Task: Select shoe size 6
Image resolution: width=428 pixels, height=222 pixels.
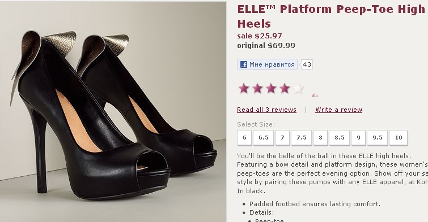Action: pyautogui.click(x=244, y=138)
